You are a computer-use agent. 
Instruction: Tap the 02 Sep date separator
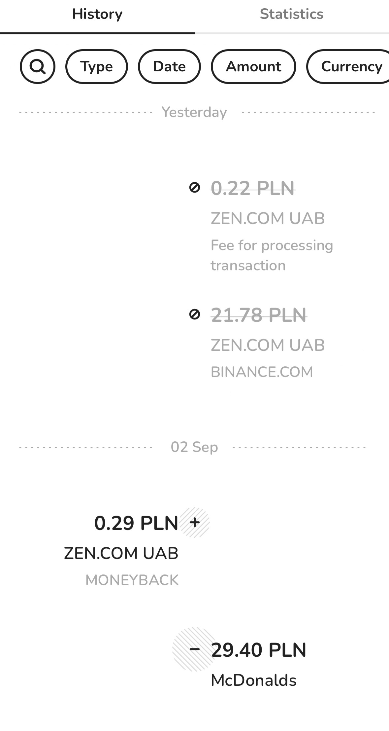tap(194, 447)
